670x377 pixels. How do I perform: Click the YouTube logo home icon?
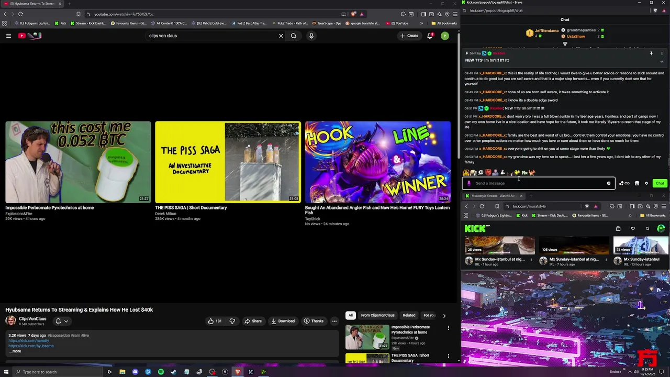(x=29, y=36)
